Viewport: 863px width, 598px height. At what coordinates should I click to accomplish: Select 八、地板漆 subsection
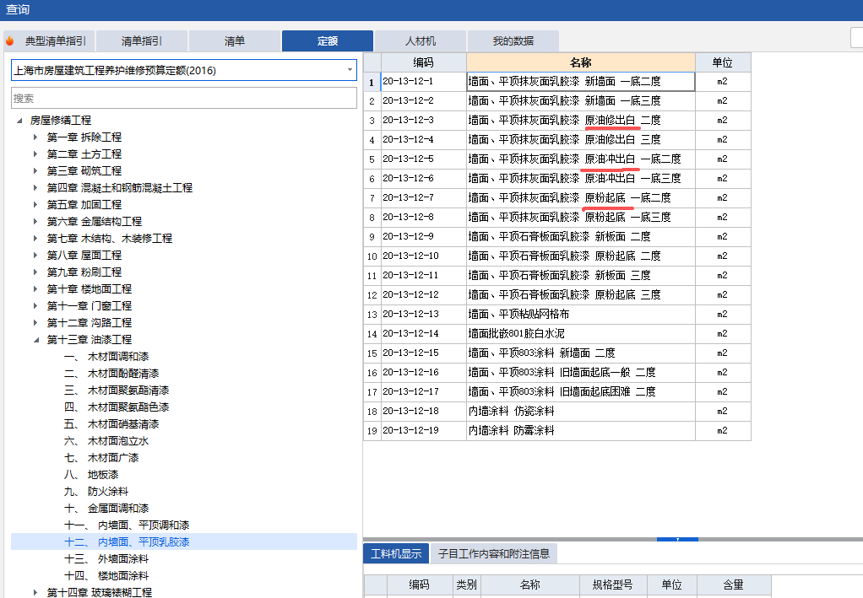pos(91,475)
